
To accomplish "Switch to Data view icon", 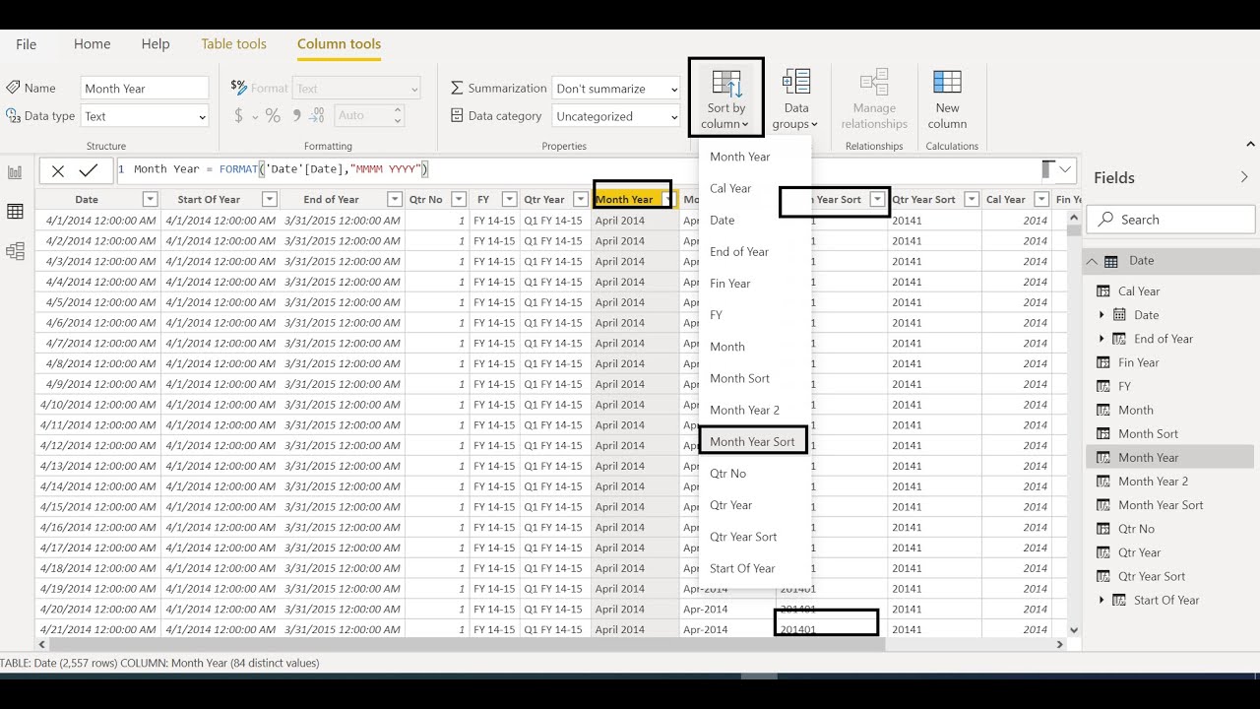I will [x=15, y=212].
